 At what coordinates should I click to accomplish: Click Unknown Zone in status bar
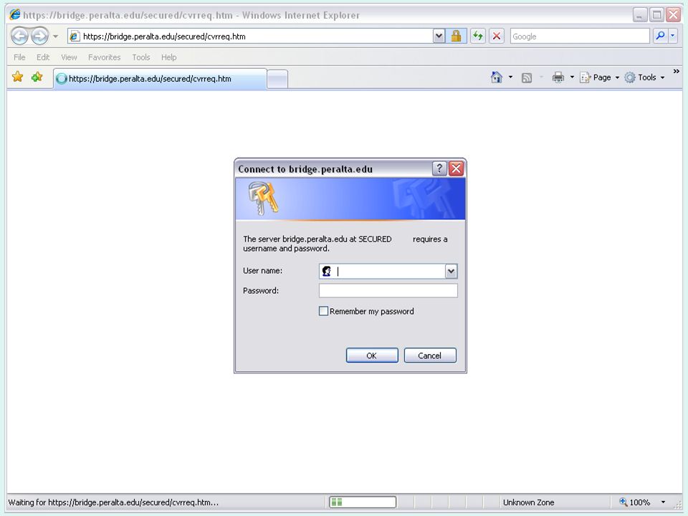pyautogui.click(x=528, y=502)
